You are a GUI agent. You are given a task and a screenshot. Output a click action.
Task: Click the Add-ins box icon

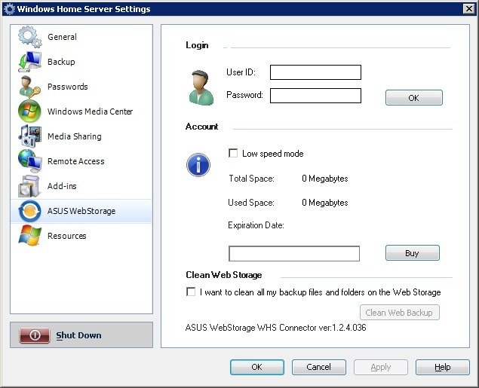(29, 186)
